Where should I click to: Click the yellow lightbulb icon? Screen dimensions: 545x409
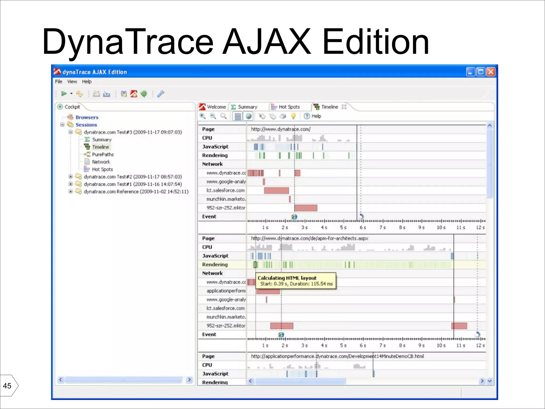pyautogui.click(x=293, y=116)
